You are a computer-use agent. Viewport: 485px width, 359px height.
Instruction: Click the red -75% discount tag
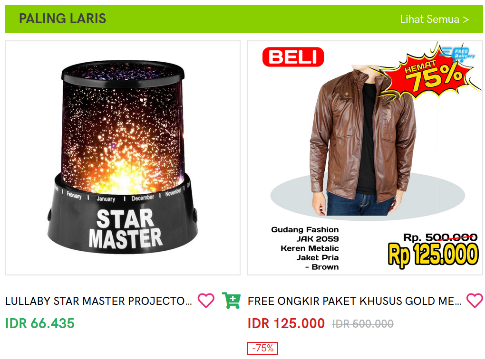point(262,348)
